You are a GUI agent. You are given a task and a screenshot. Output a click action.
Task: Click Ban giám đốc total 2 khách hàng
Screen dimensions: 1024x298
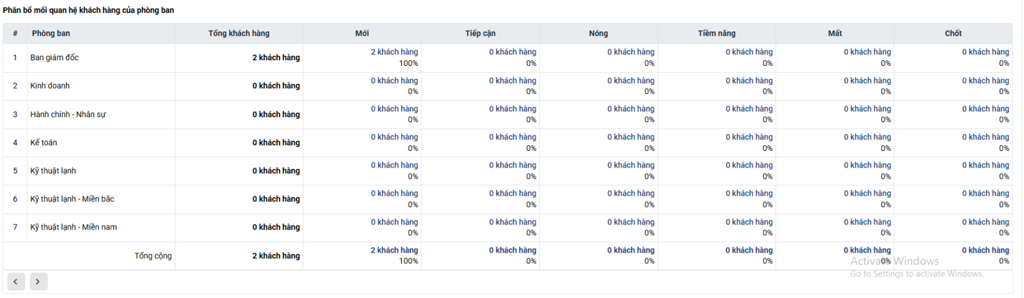coord(276,58)
